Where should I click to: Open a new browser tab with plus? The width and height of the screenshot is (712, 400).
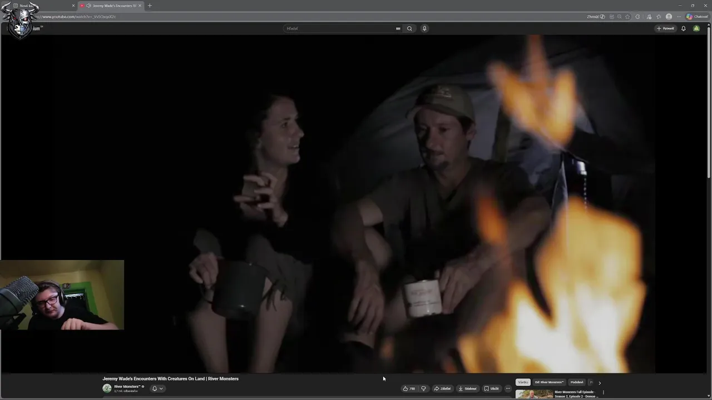tap(150, 6)
